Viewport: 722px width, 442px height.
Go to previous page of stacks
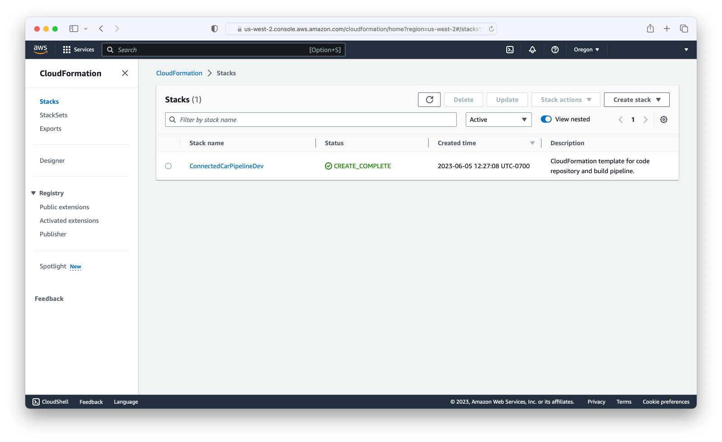(620, 120)
